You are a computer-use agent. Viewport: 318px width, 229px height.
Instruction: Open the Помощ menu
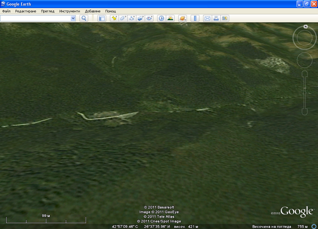pos(111,11)
